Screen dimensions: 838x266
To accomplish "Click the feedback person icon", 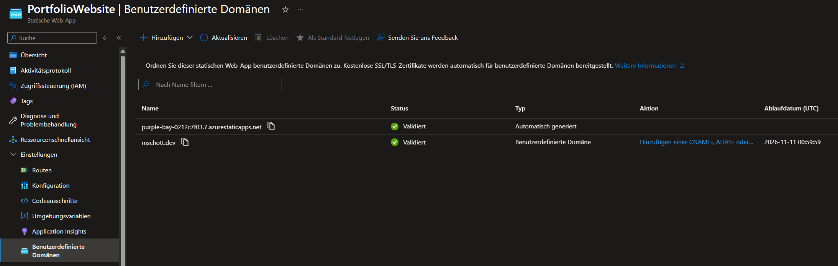I will pyautogui.click(x=380, y=37).
